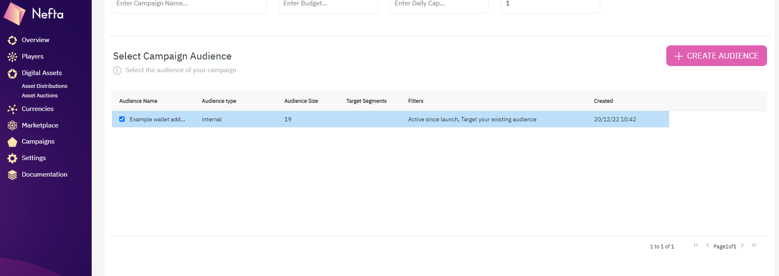Open Asset Auctions submenu item
The image size is (779, 276).
click(40, 95)
